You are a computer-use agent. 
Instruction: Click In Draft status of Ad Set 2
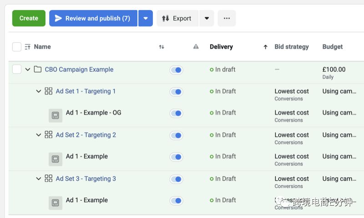223,135
